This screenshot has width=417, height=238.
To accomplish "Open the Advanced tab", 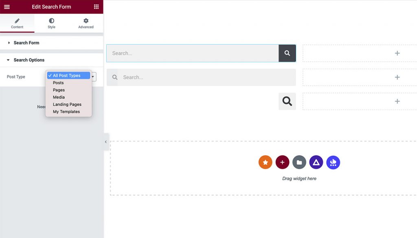I will [x=86, y=23].
